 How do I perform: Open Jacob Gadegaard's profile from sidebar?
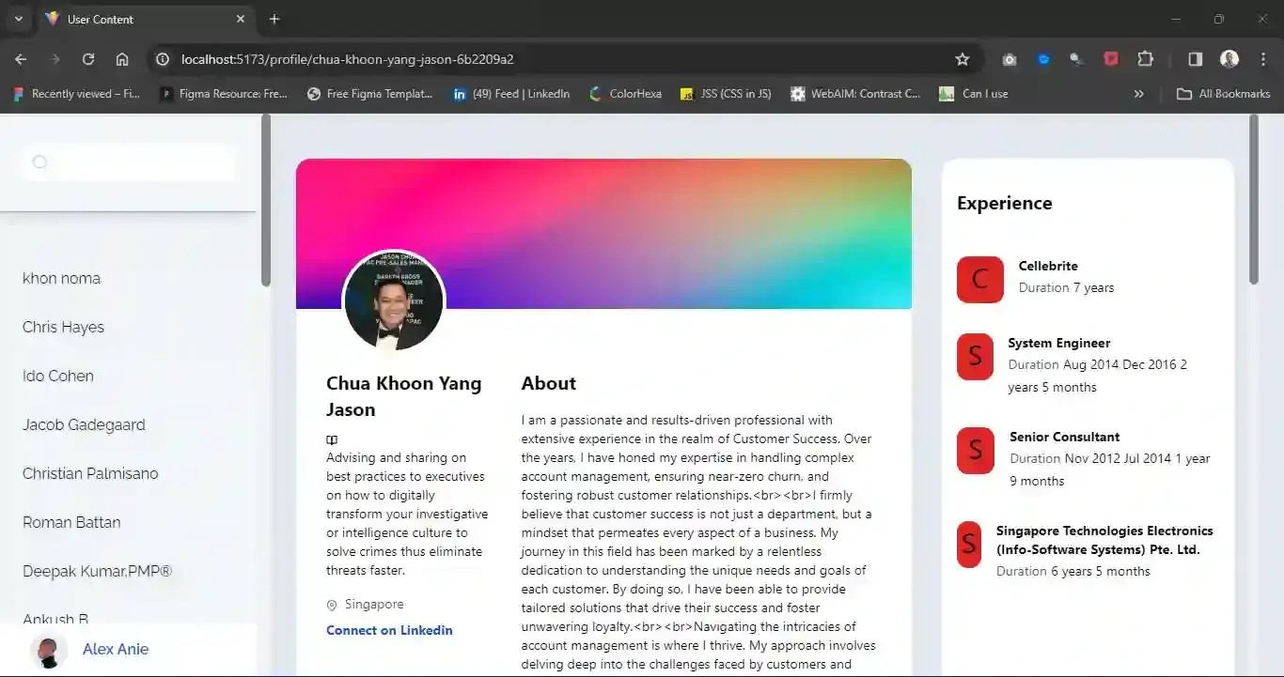click(84, 424)
